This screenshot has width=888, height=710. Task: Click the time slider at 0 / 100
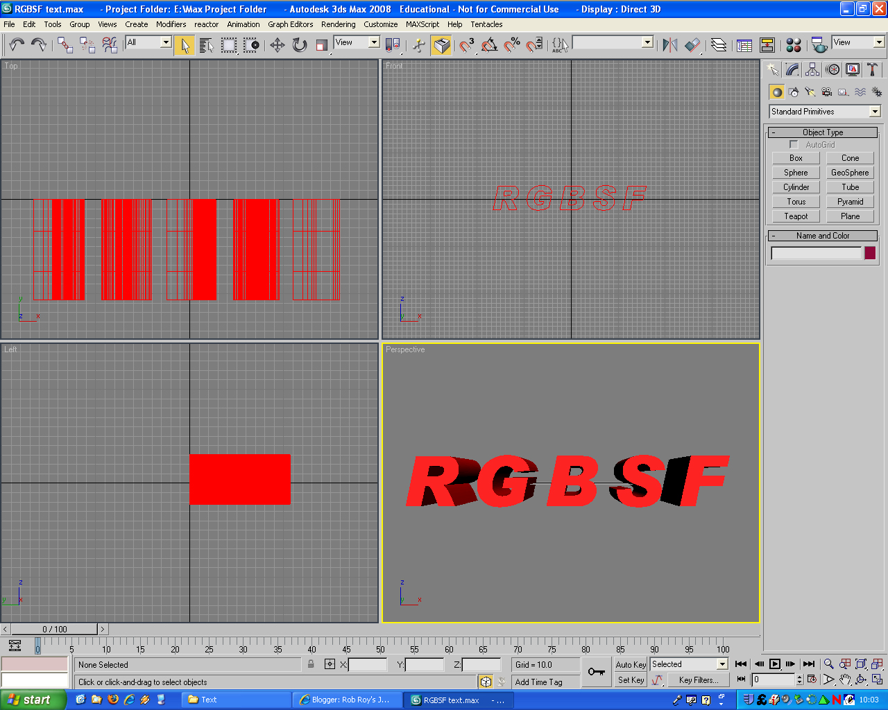click(x=55, y=630)
